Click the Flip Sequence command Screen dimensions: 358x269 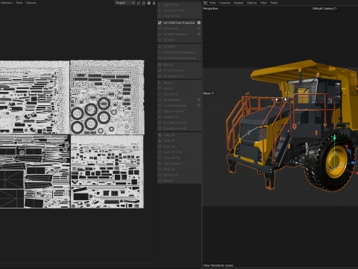pyautogui.click(x=179, y=164)
